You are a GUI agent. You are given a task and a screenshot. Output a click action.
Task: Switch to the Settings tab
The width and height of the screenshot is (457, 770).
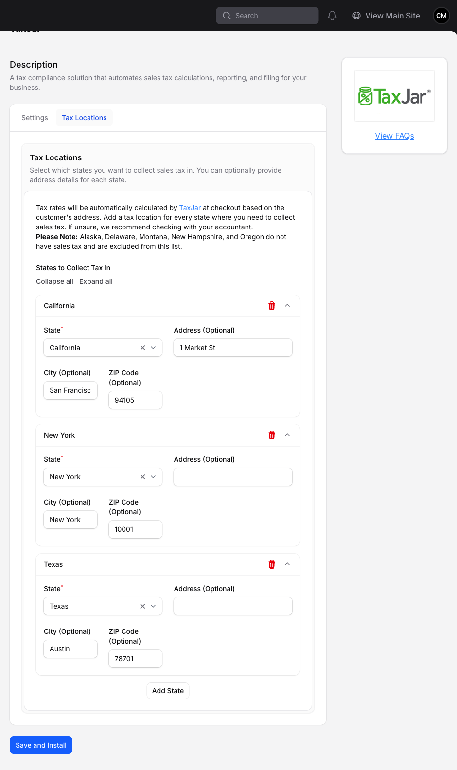[35, 118]
